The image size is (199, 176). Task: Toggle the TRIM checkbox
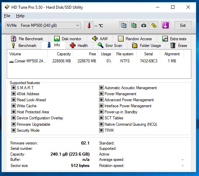tap(101, 130)
